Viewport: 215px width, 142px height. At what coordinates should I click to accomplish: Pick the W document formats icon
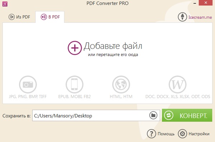pos(178,84)
